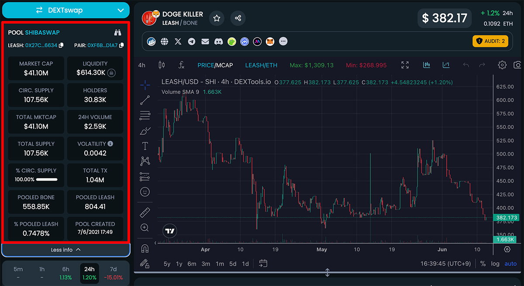Open the candle chart style menu
The height and width of the screenshot is (286, 524).
point(162,65)
